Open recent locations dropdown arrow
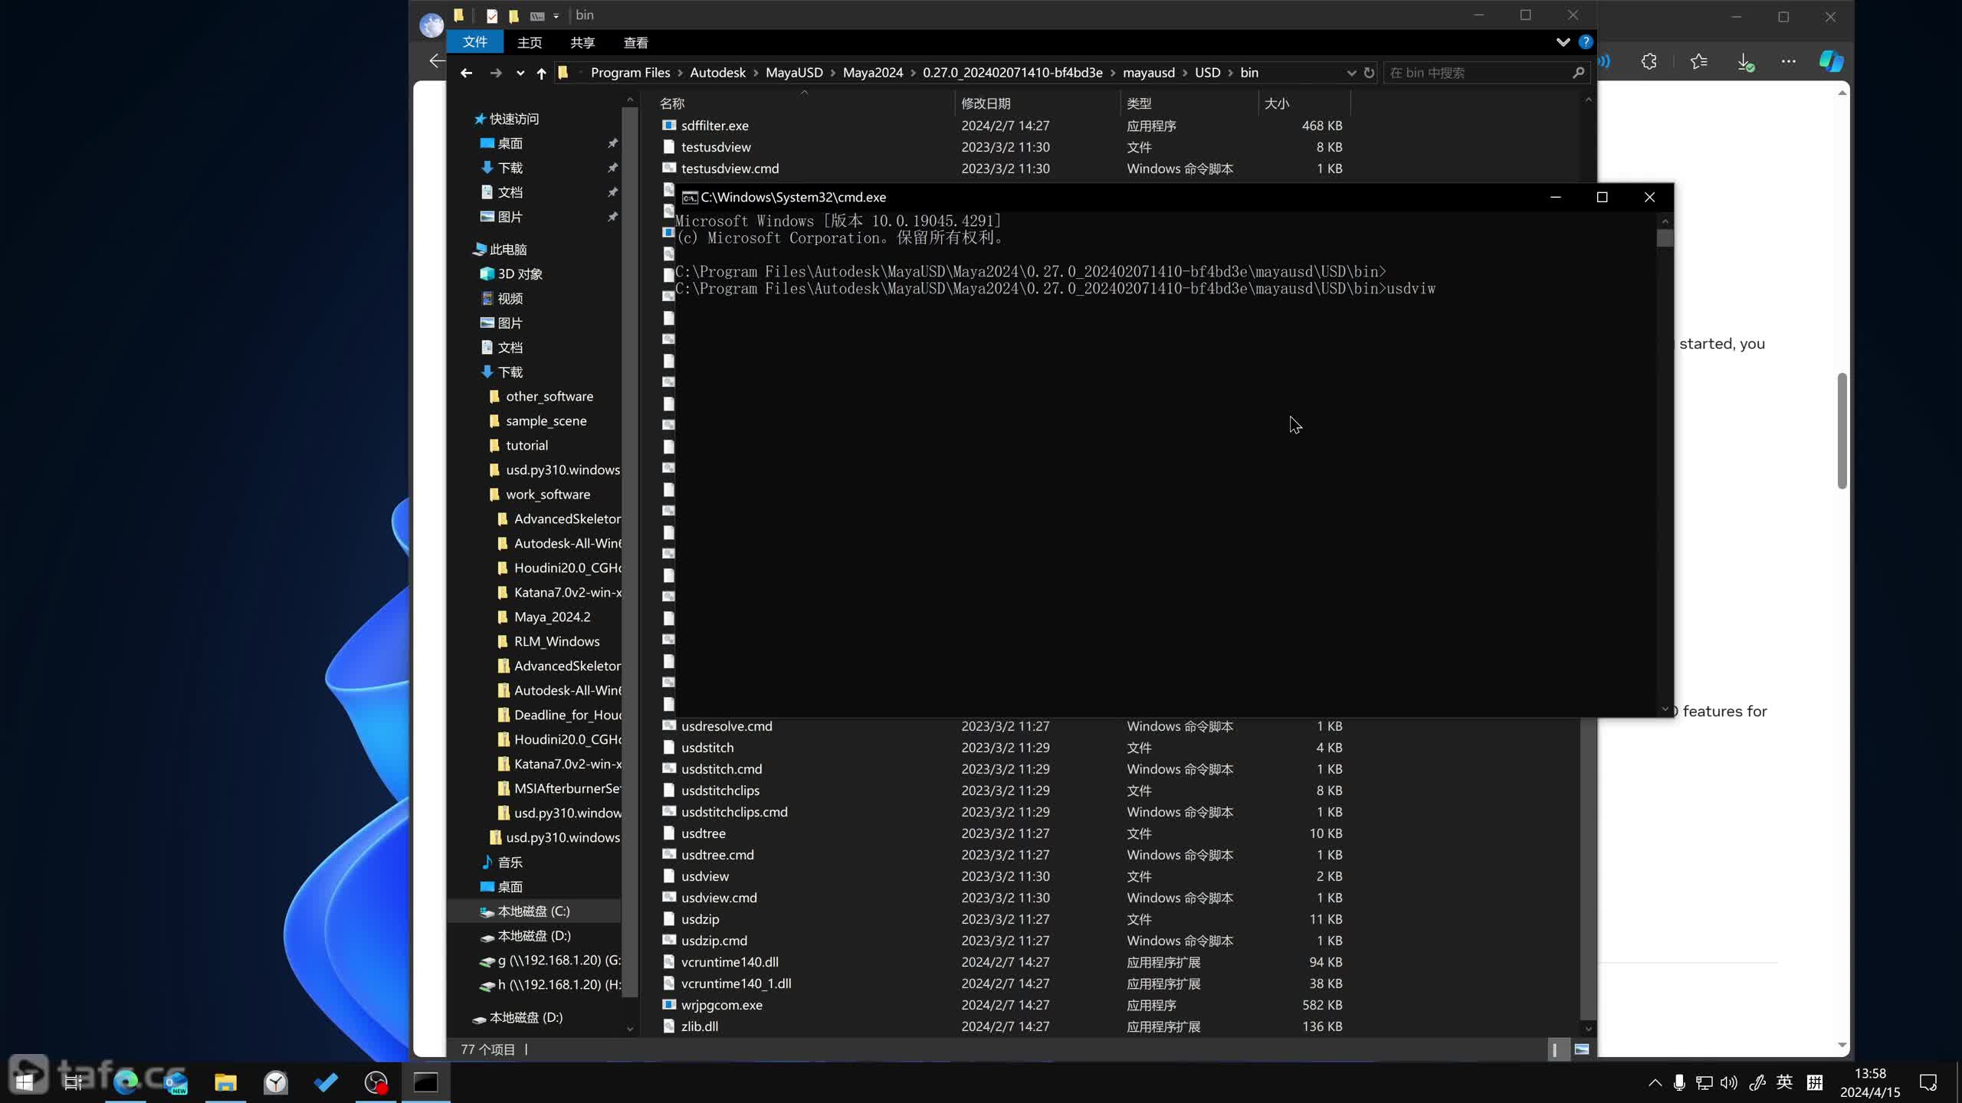The height and width of the screenshot is (1103, 1962). tap(520, 73)
